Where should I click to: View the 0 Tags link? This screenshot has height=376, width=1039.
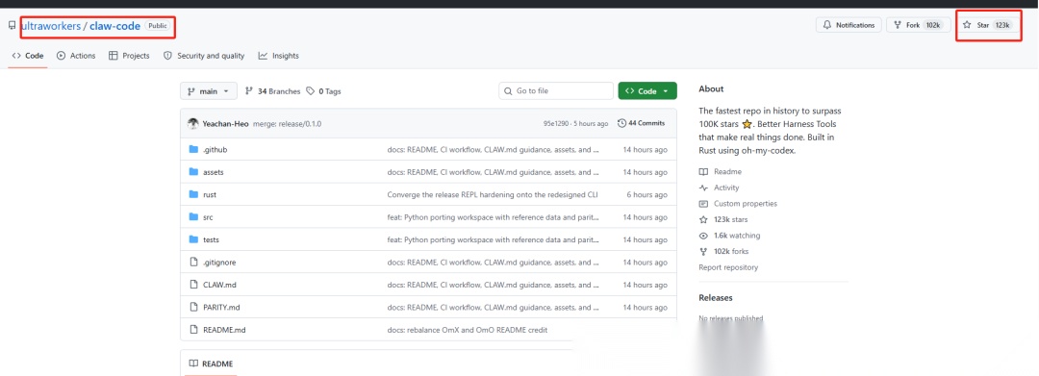(x=323, y=91)
